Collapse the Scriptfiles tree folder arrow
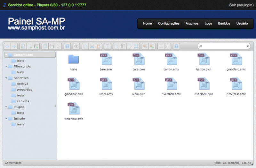The image size is (256, 168). [6, 78]
